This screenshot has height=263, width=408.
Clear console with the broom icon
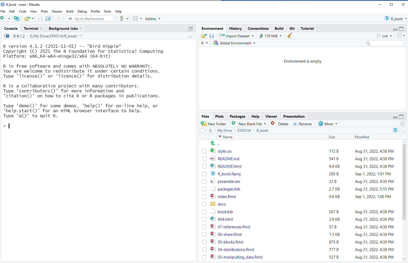coord(191,36)
